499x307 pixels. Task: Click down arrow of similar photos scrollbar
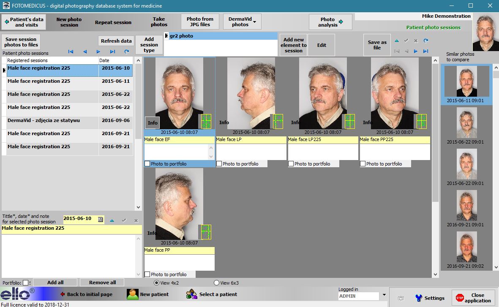[496, 267]
